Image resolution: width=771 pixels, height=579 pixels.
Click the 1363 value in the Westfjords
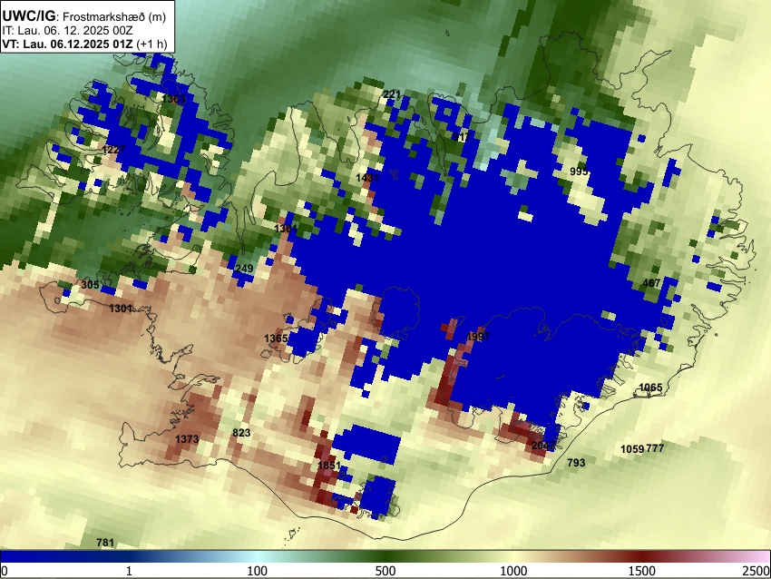pos(173,99)
